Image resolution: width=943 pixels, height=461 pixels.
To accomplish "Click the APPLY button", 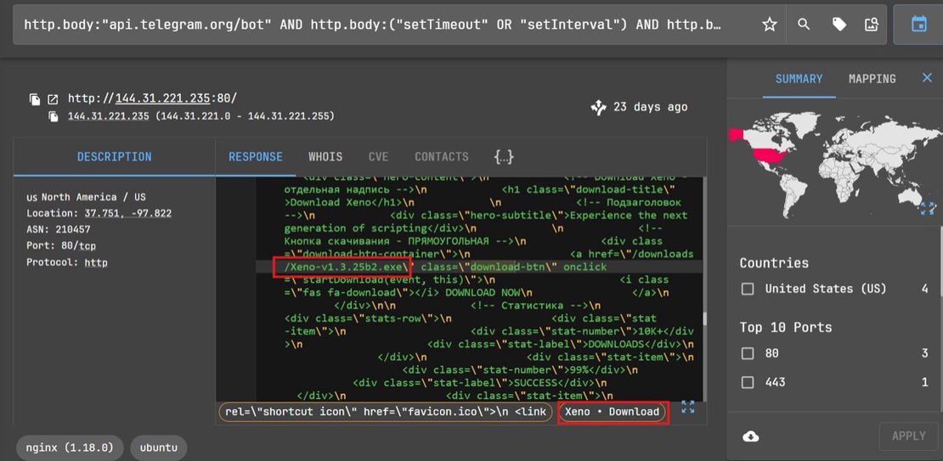I will point(908,436).
